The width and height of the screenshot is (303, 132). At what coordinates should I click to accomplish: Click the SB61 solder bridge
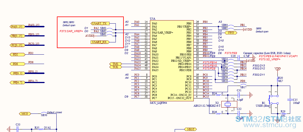tap(109, 35)
